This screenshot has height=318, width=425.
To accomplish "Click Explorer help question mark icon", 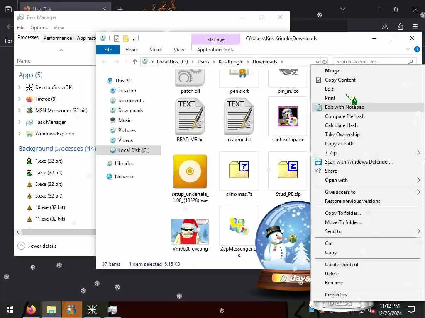I will coord(417,49).
